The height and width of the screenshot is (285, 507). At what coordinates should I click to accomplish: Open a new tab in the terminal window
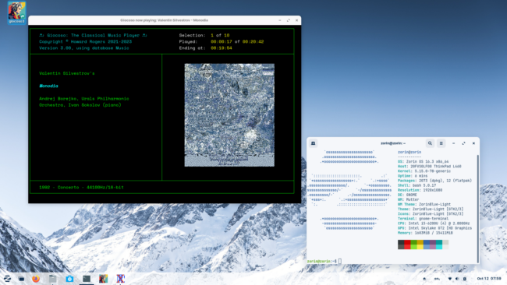coord(313,143)
